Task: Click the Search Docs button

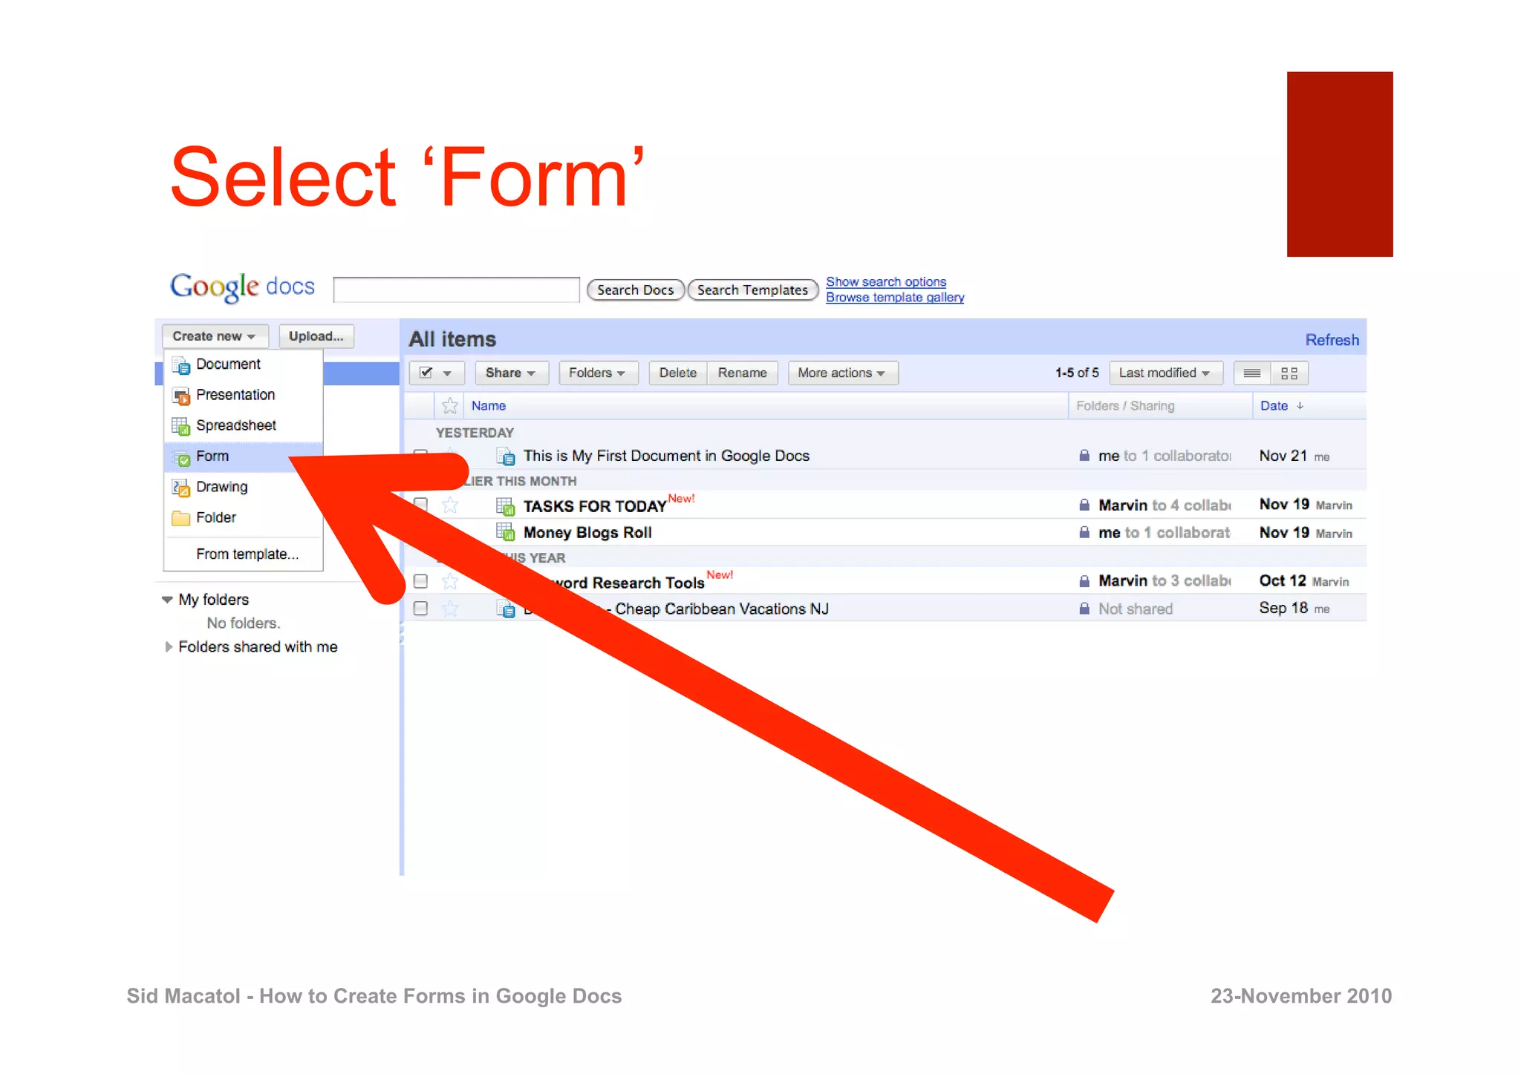Action: [x=636, y=290]
